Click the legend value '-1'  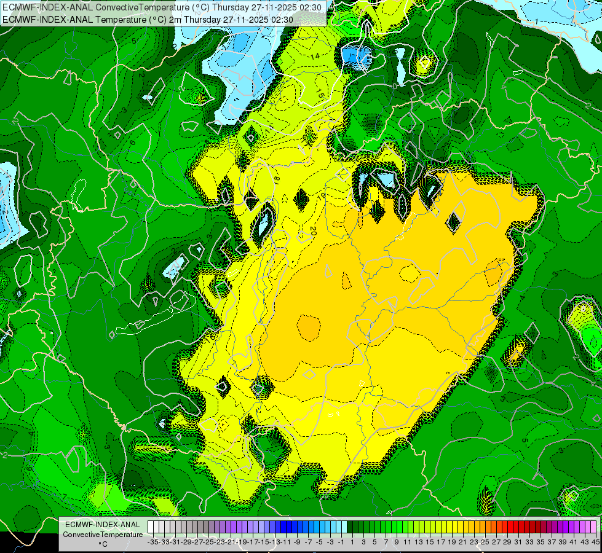tap(341, 542)
